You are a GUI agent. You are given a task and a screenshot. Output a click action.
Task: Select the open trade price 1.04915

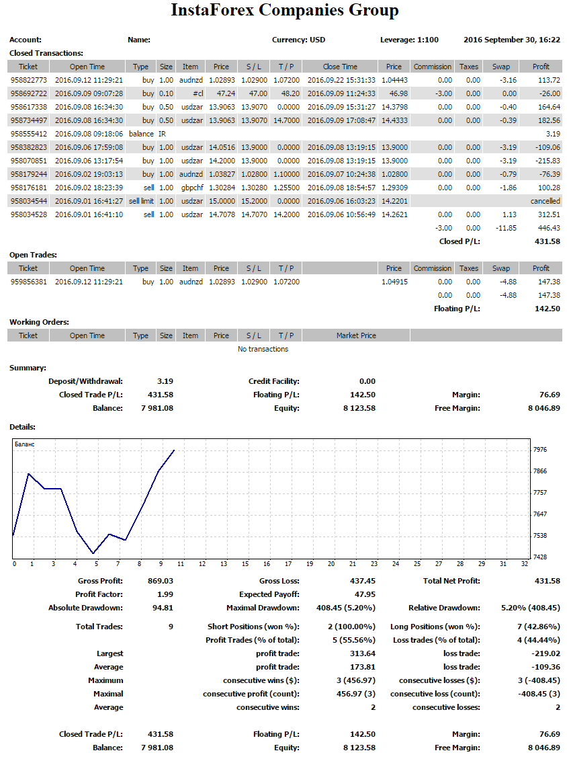[395, 282]
